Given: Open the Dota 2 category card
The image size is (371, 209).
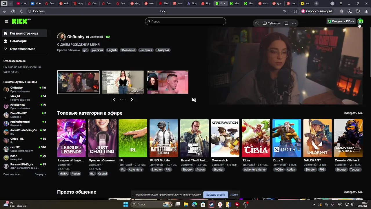Looking at the screenshot, I should pos(287,138).
